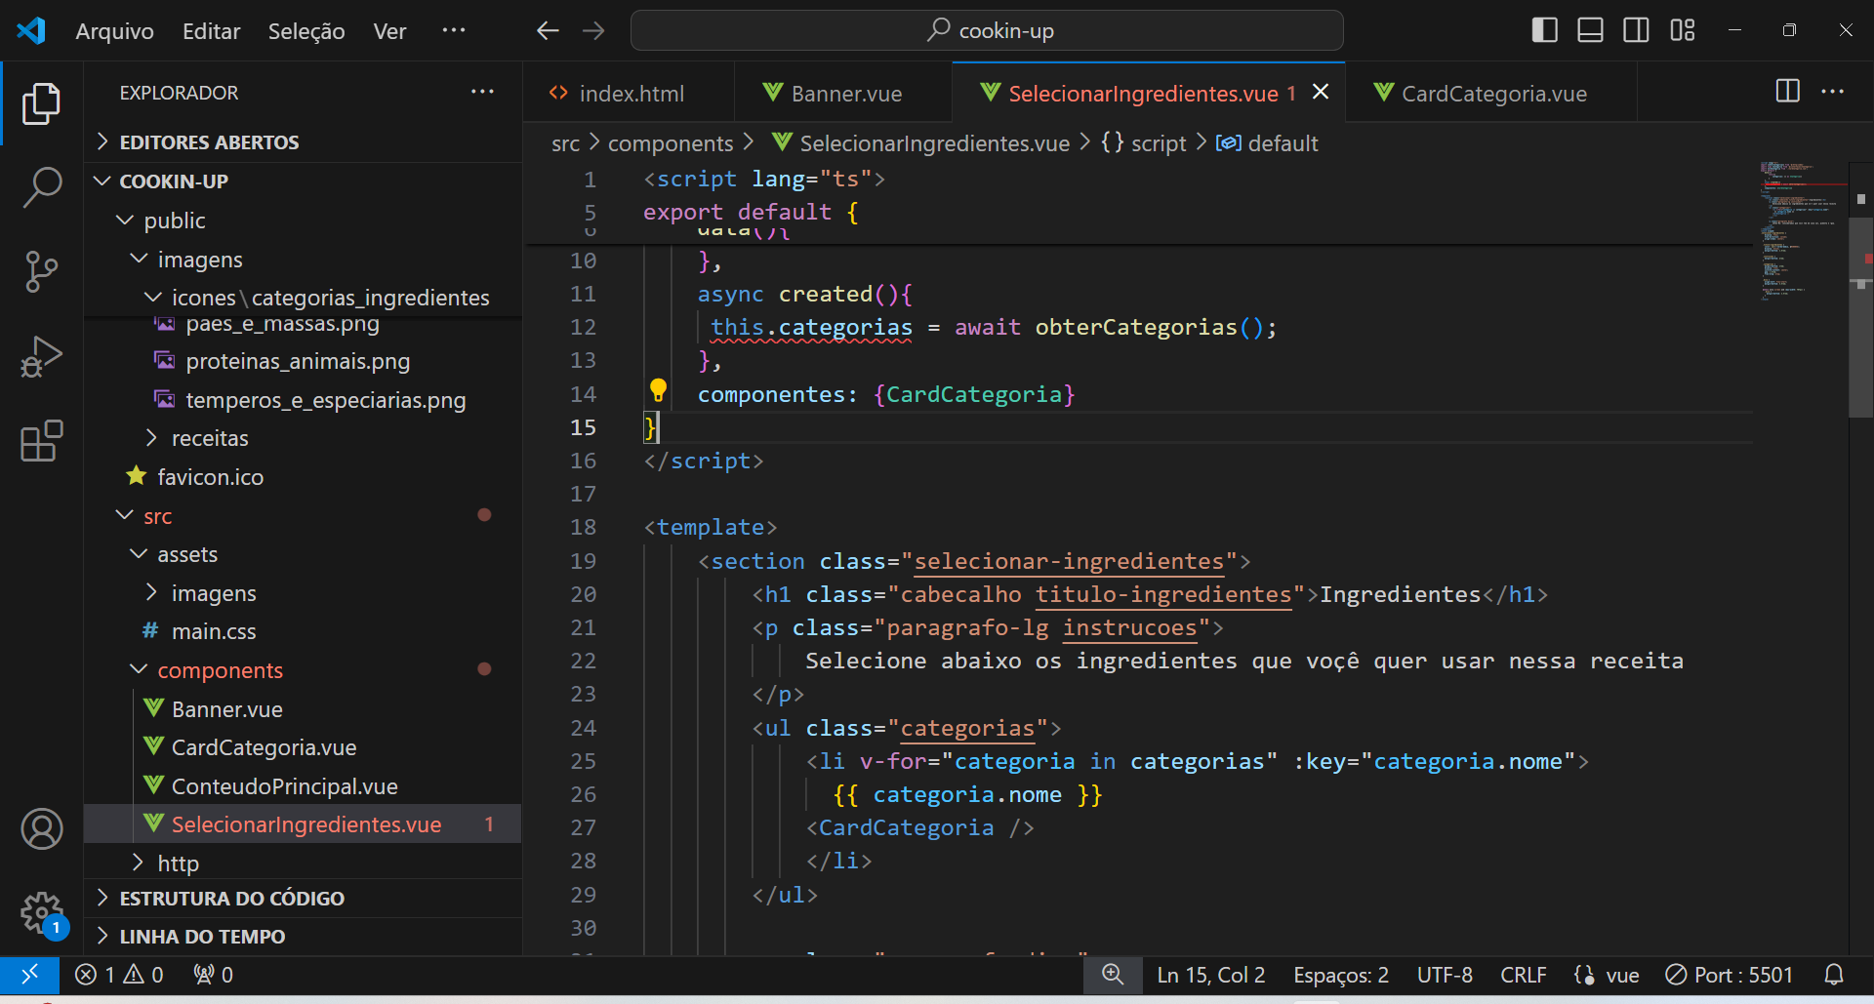This screenshot has width=1874, height=1004.
Task: Expand ESTRUTURA DO CÓDIGO section
Action: tap(303, 899)
